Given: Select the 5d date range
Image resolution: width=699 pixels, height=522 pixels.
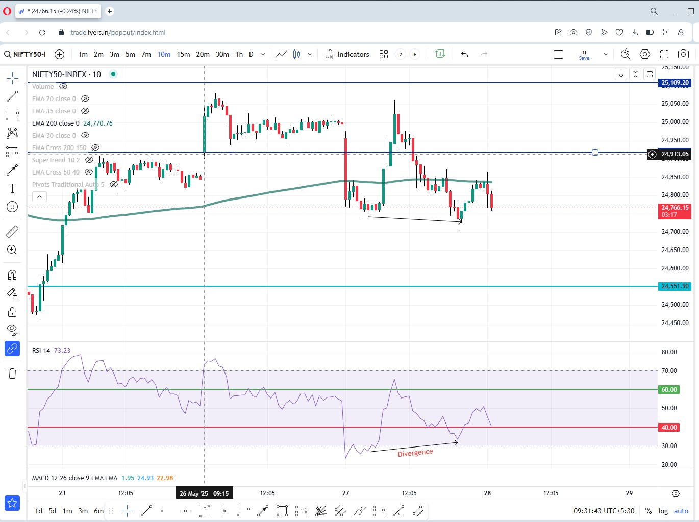Looking at the screenshot, I should [53, 511].
